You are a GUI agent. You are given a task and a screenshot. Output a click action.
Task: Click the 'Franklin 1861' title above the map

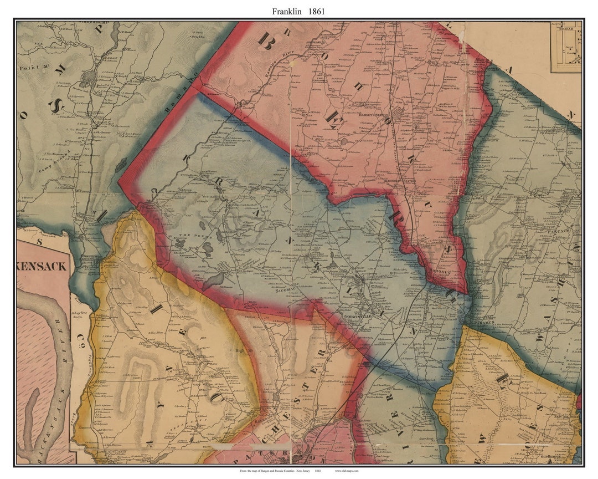[x=298, y=12]
